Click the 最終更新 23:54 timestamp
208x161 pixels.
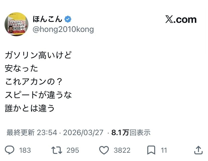[32, 132]
